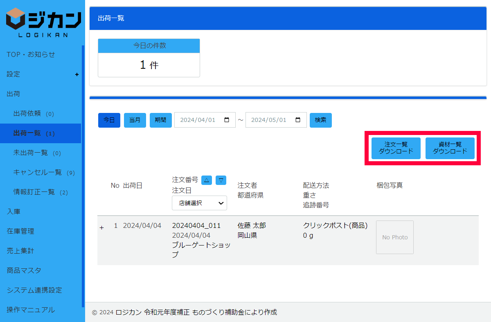The image size is (491, 322).
Task: Expand row 1 details with plus sign
Action: point(101,228)
